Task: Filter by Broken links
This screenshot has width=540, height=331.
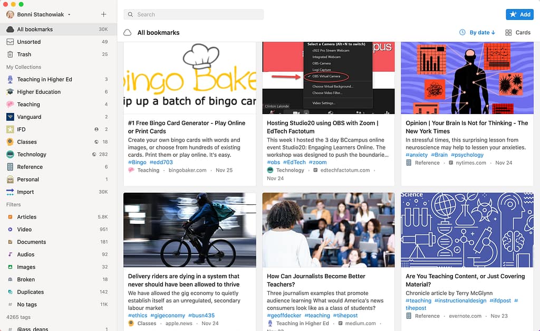Action: pos(26,279)
